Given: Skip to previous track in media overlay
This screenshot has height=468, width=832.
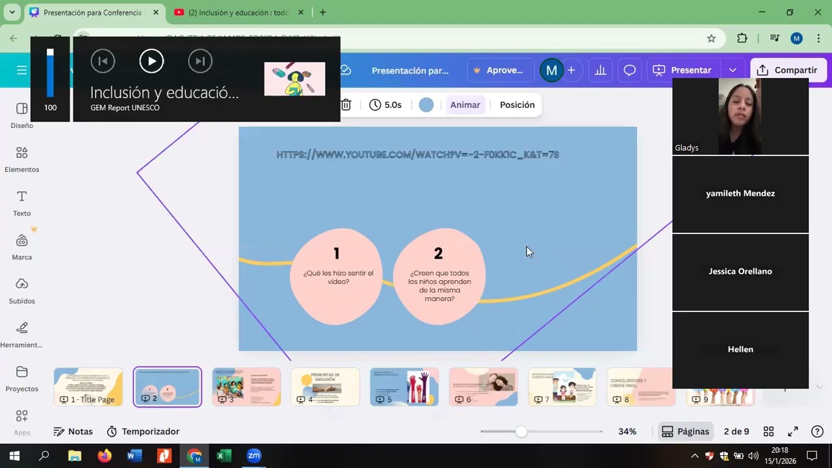Looking at the screenshot, I should pyautogui.click(x=103, y=61).
